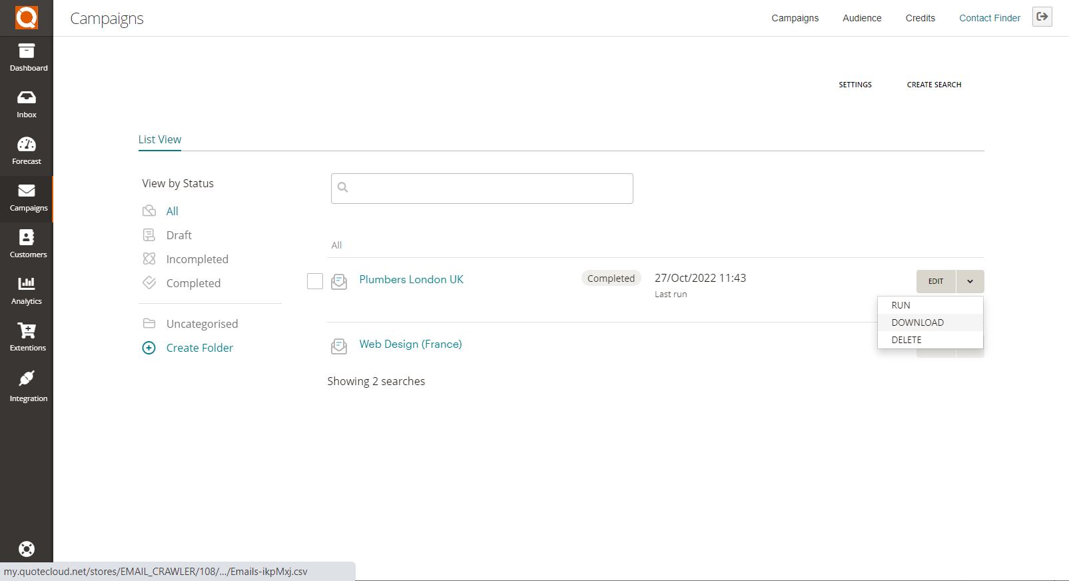Choose DELETE from the dropdown menu
Image resolution: width=1069 pixels, height=581 pixels.
[930, 340]
